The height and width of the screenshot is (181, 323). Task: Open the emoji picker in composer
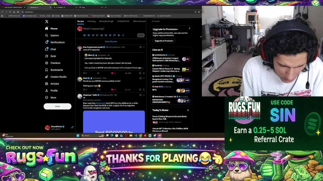[102, 35]
